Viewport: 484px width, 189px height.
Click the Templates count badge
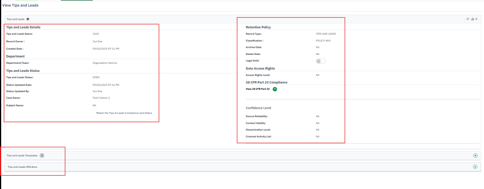pos(42,155)
